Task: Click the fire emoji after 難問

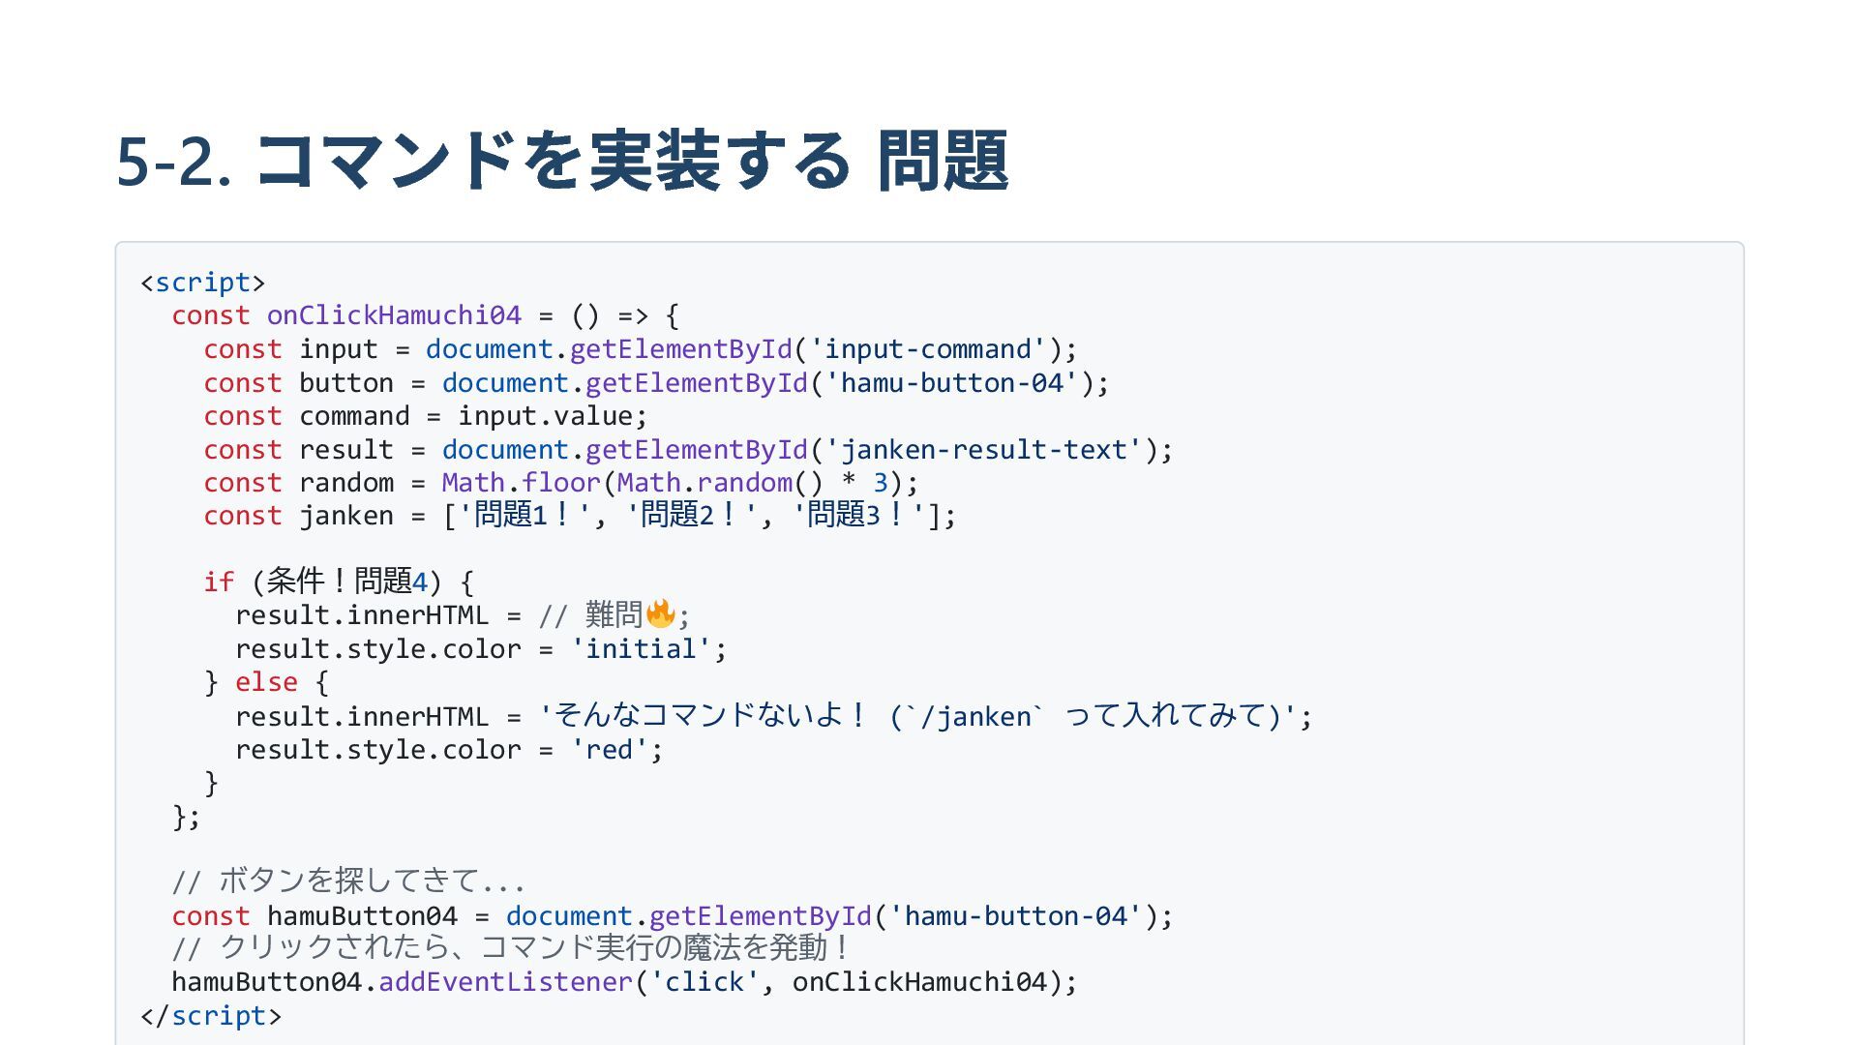Action: (x=660, y=614)
